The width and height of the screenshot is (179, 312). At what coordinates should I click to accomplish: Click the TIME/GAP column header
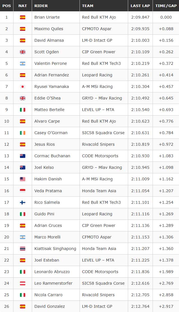(x=166, y=6)
